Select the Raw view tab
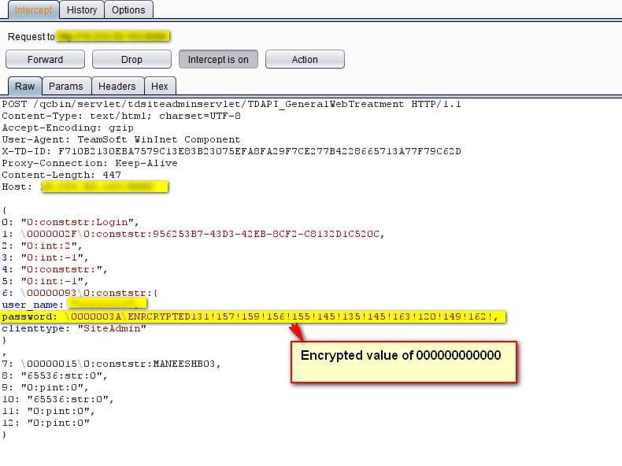The height and width of the screenshot is (466, 622). point(24,87)
